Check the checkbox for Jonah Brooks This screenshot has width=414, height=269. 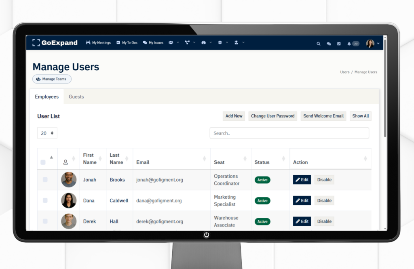[x=45, y=180]
